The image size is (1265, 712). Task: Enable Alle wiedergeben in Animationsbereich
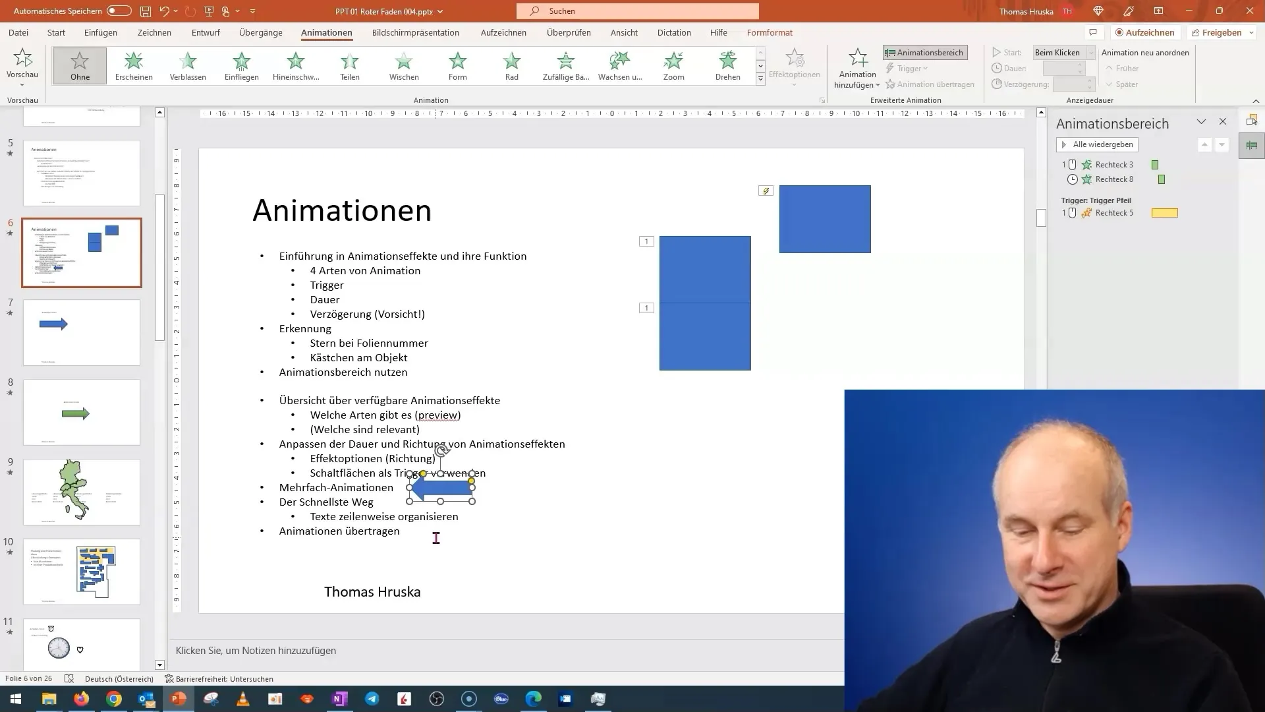tap(1098, 144)
